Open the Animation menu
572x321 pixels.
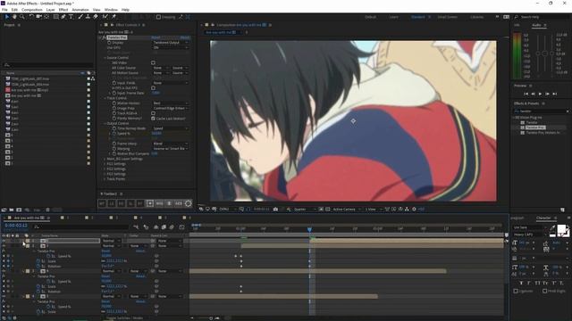pos(80,10)
